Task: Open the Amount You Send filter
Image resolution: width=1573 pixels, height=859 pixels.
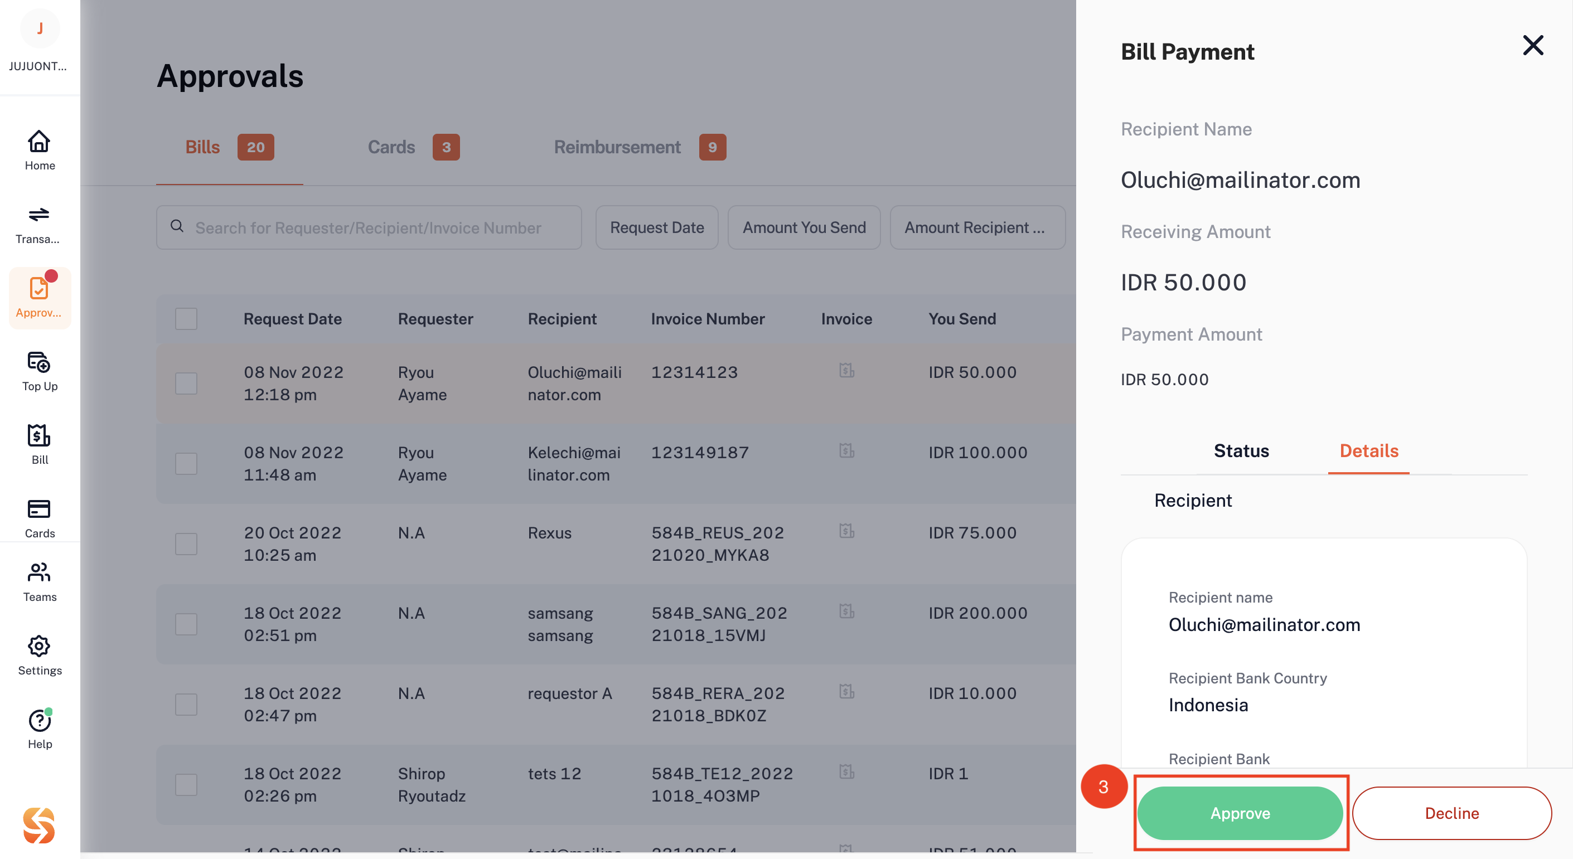Action: point(804,227)
